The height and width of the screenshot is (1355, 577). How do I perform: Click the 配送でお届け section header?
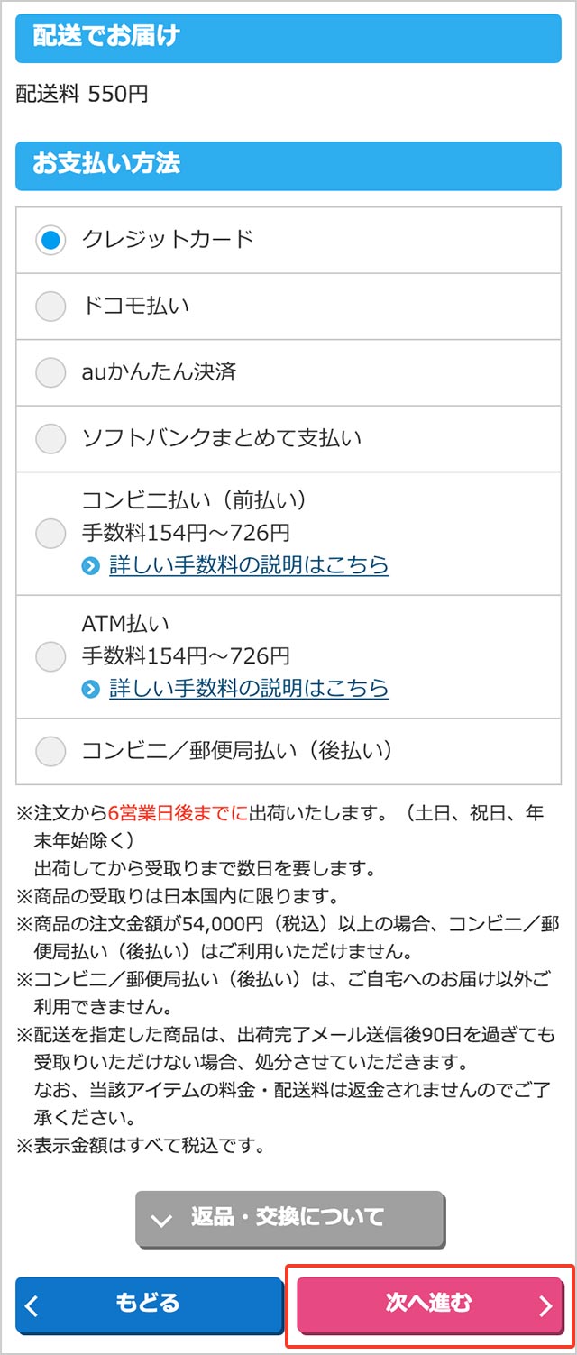pyautogui.click(x=288, y=37)
